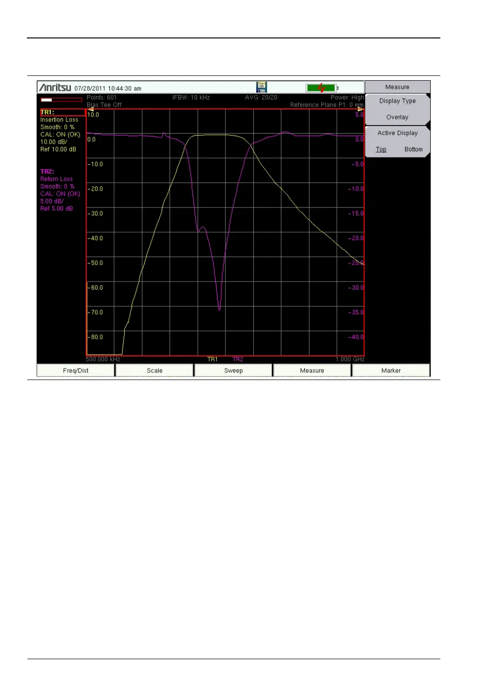The width and height of the screenshot is (495, 700).
Task: Click the TR2 'Smooth: 0 %' value
Action: pyautogui.click(x=58, y=186)
